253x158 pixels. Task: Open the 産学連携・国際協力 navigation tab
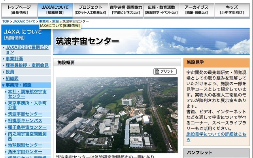pyautogui.click(x=126, y=10)
